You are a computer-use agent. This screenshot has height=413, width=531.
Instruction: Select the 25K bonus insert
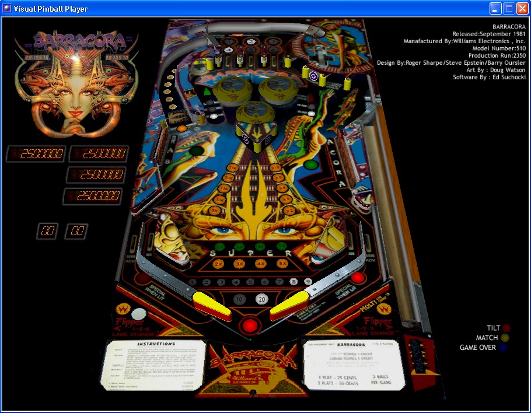[233, 168]
